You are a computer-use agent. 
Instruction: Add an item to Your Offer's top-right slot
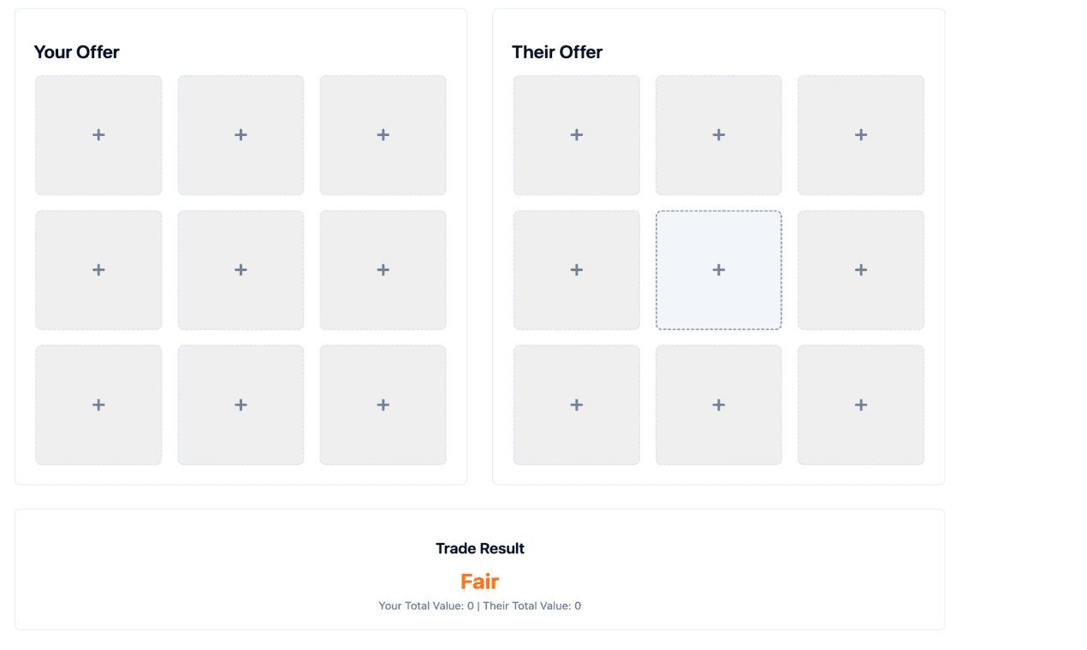pos(383,134)
